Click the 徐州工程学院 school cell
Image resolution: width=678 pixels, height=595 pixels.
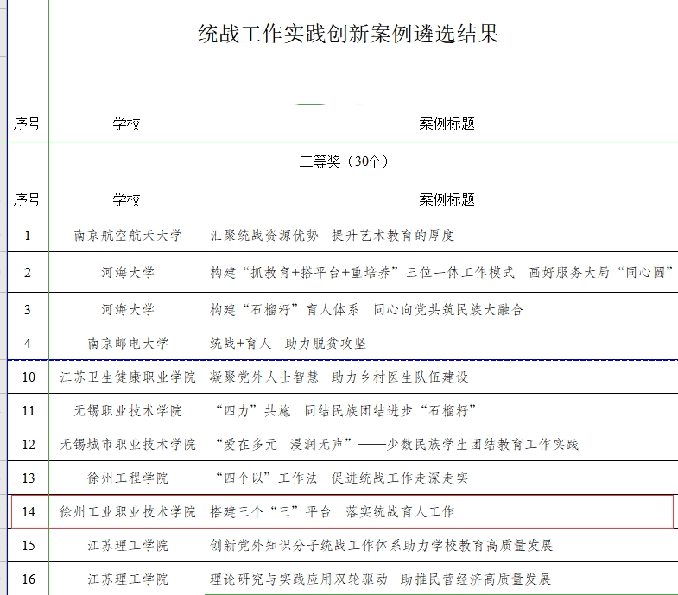coord(127,478)
